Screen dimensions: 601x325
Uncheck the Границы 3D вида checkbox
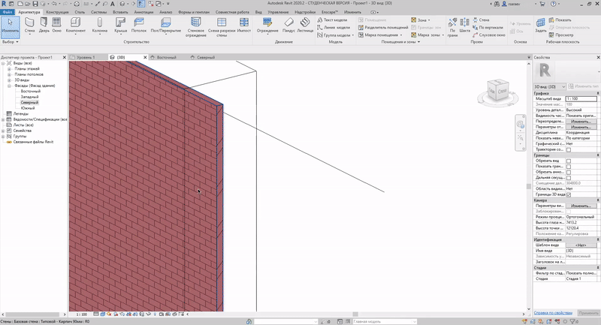click(x=568, y=194)
